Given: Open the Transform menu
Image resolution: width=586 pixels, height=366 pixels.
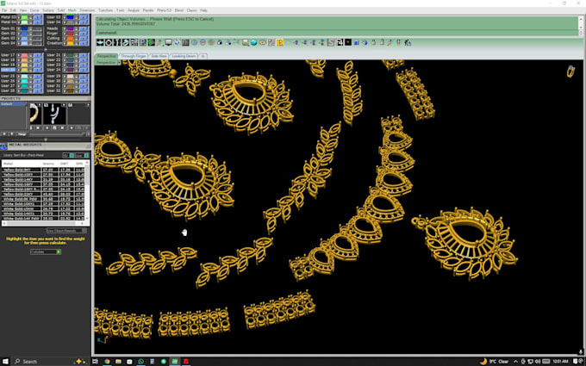Looking at the screenshot, I should 106,10.
